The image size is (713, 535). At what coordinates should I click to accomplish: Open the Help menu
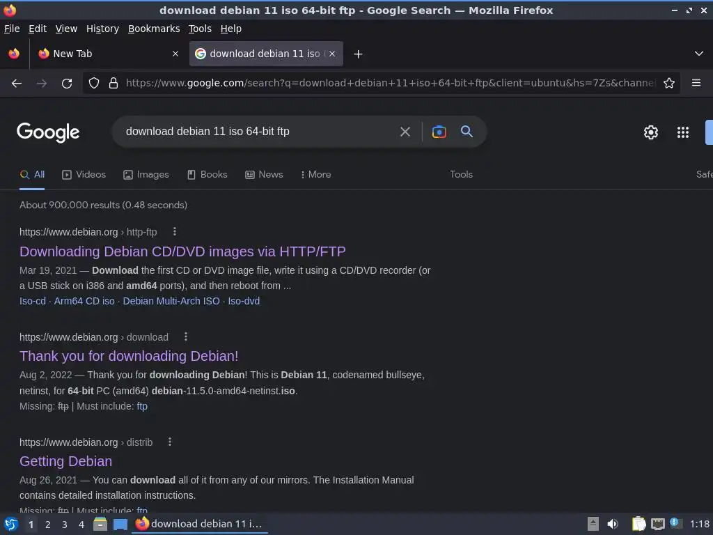pyautogui.click(x=231, y=29)
